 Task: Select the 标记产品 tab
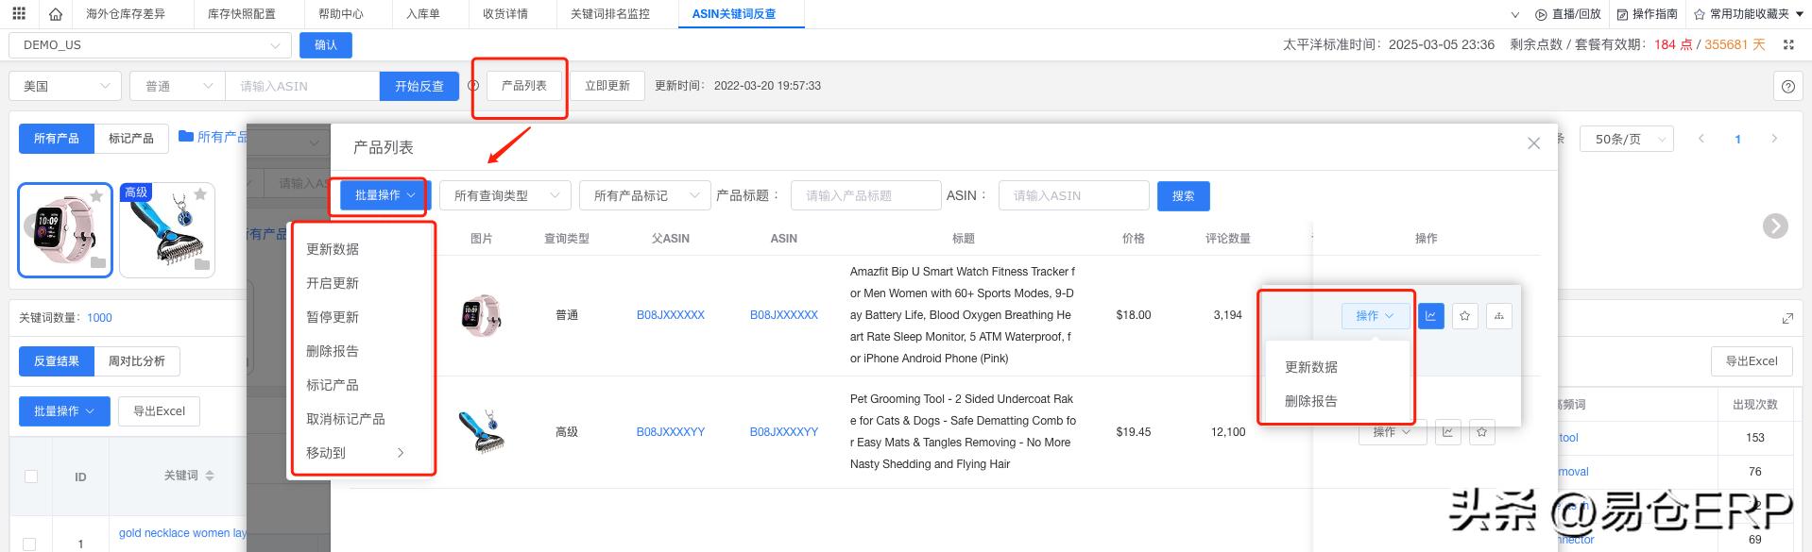131,139
